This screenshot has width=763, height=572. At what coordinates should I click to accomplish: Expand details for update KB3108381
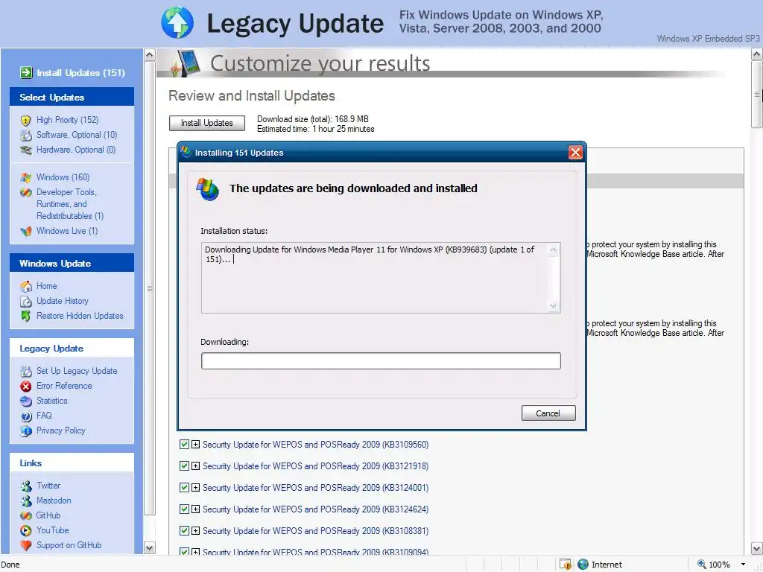(x=195, y=530)
